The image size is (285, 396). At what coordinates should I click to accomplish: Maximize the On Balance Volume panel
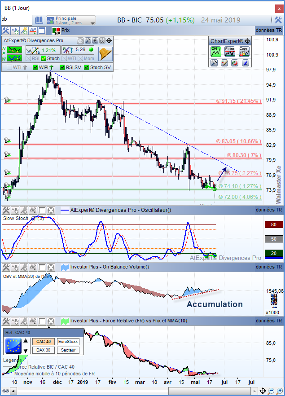(x=42, y=267)
